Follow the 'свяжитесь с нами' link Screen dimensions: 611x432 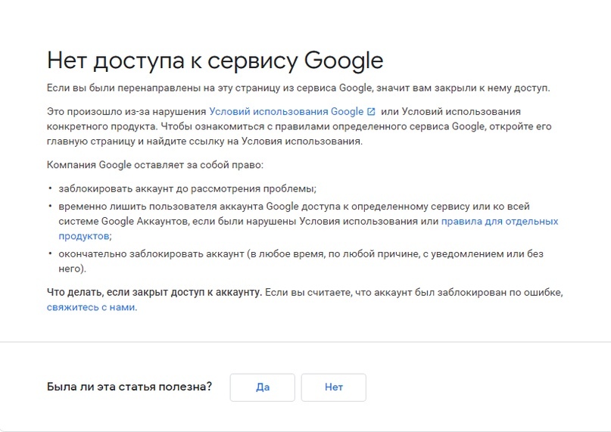(x=91, y=307)
